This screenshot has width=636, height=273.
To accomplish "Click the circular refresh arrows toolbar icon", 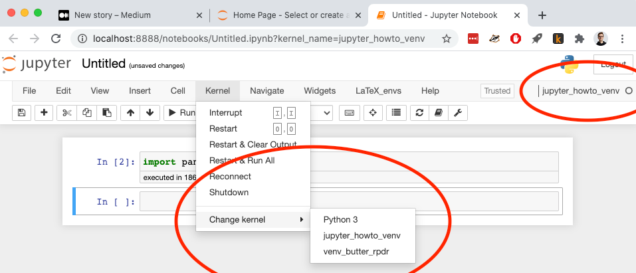I will tap(420, 113).
